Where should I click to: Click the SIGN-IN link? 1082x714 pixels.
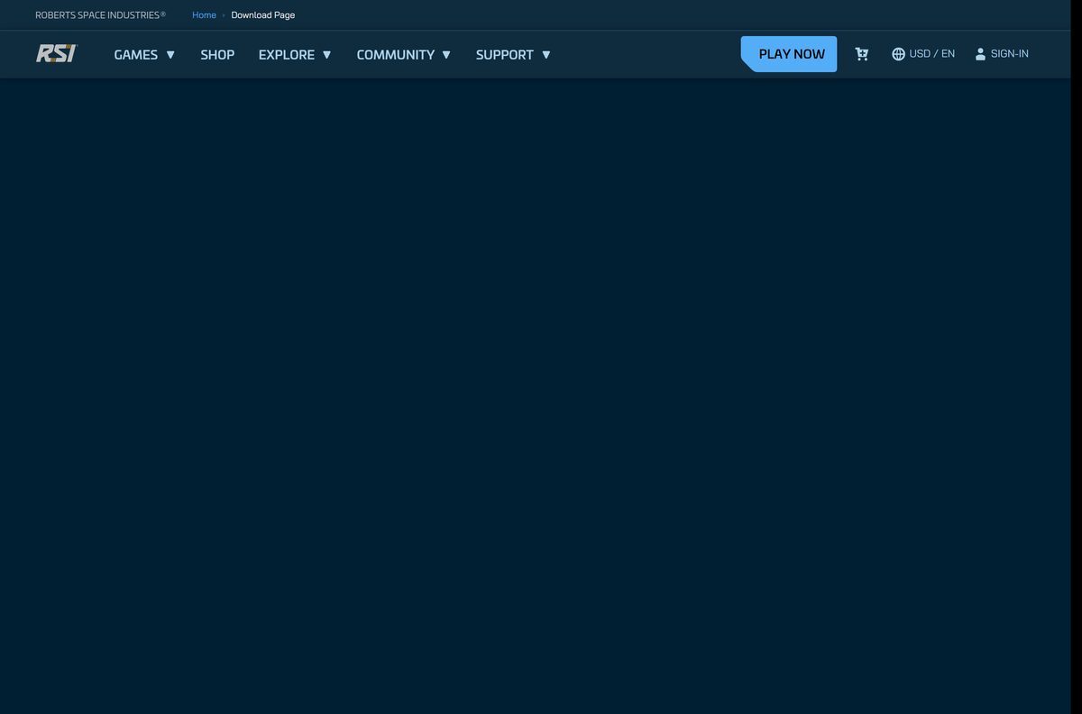(1010, 54)
